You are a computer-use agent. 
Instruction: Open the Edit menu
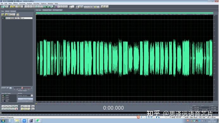(x=6, y=3)
